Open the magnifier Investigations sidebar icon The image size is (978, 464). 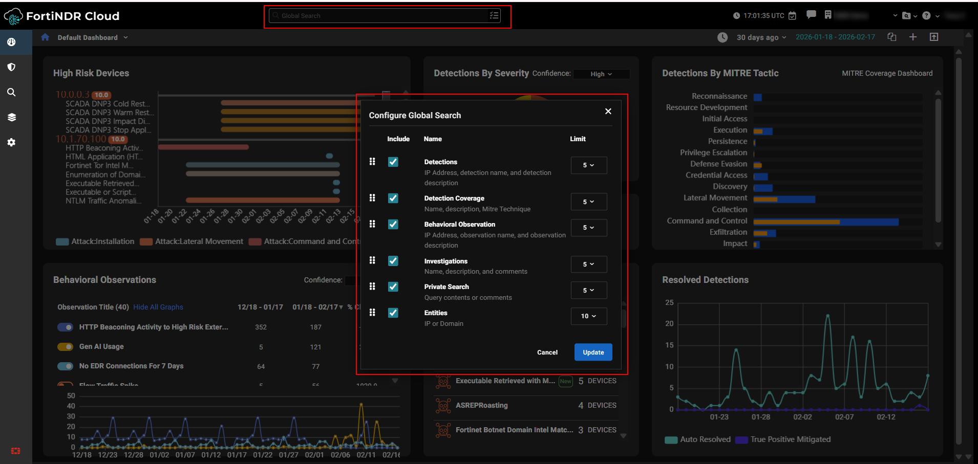(11, 92)
